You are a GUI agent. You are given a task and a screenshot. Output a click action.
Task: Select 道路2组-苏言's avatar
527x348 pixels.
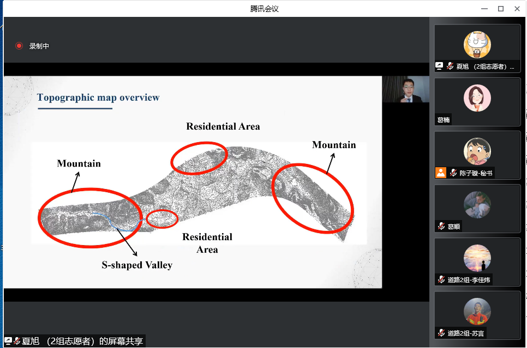tap(477, 312)
